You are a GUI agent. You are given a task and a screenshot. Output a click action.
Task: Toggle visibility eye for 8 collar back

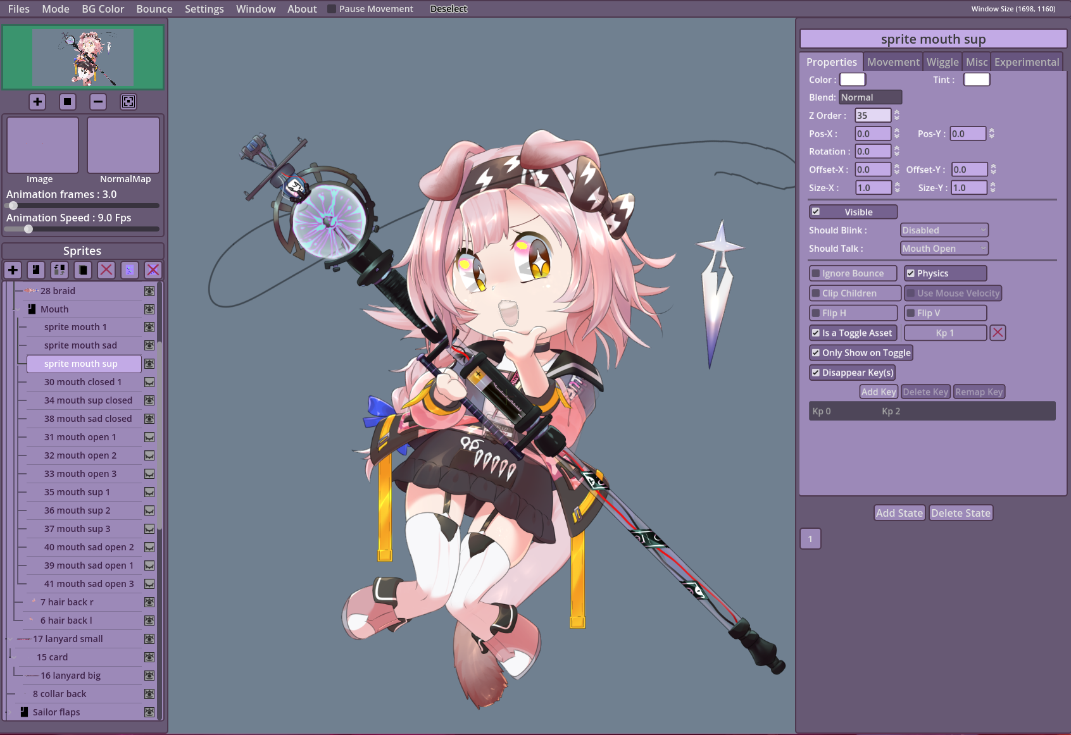149,694
